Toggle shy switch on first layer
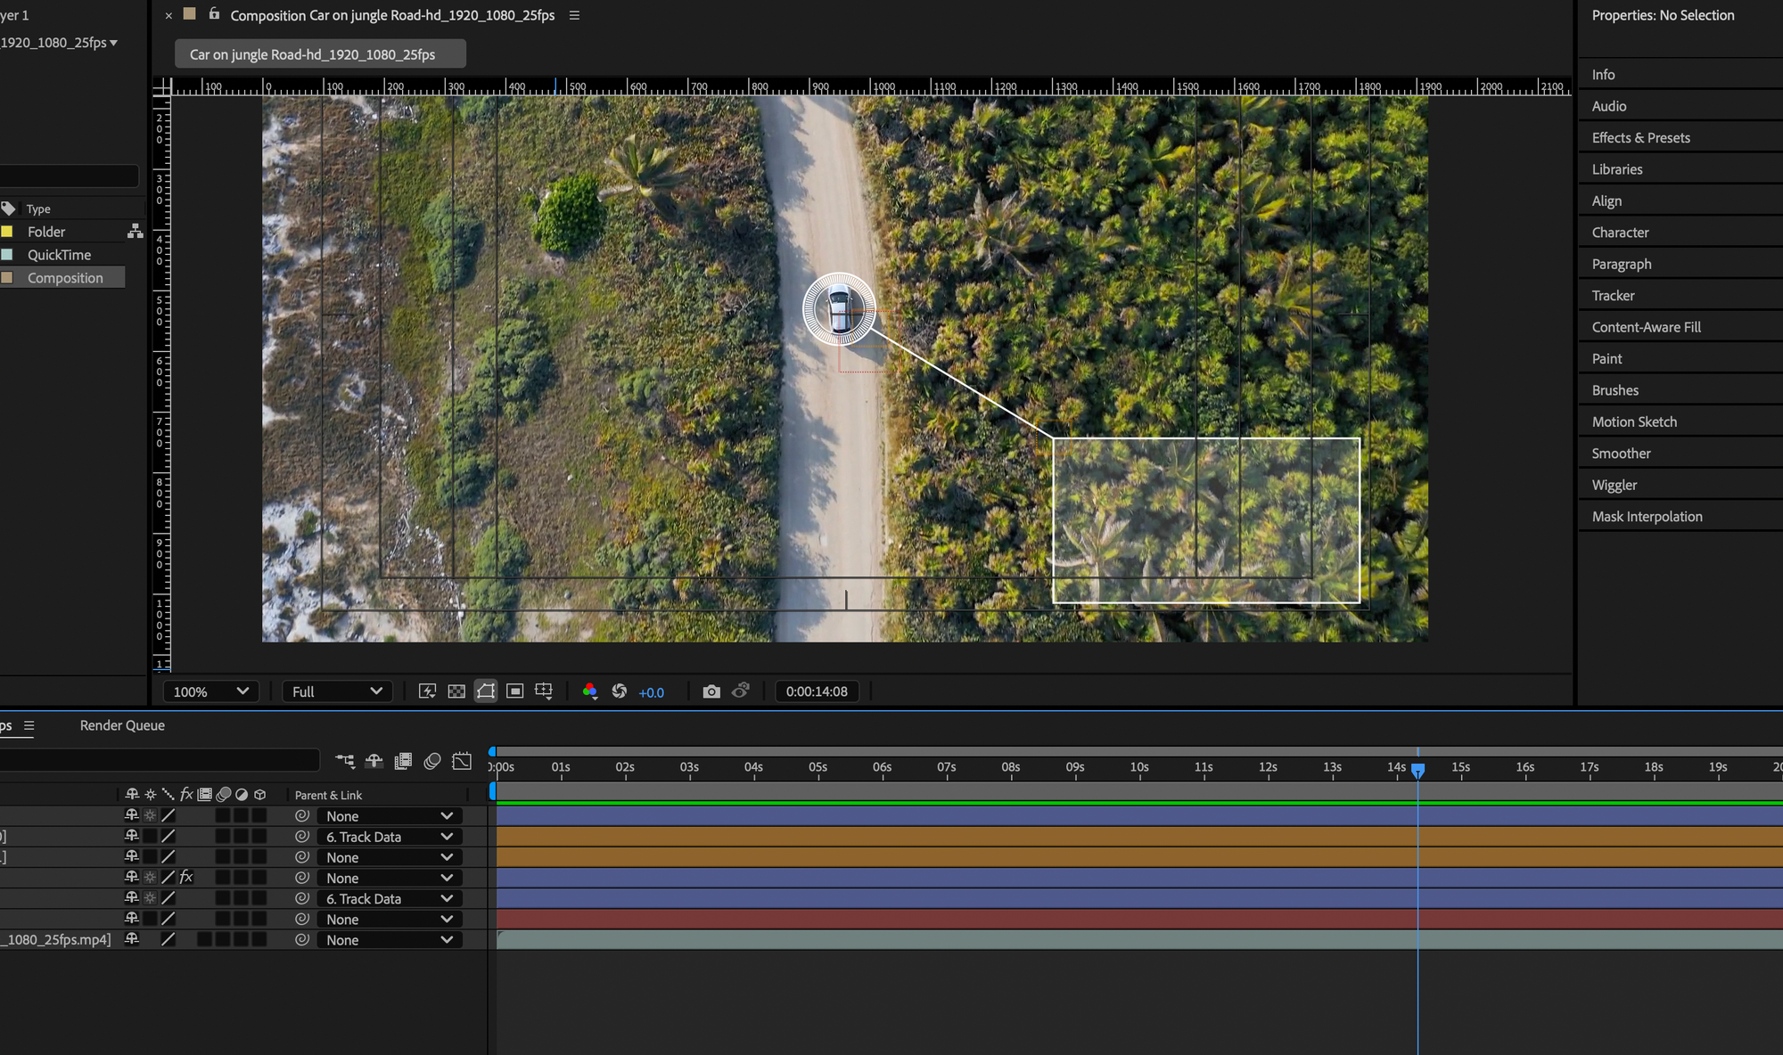The image size is (1783, 1055). coord(132,815)
